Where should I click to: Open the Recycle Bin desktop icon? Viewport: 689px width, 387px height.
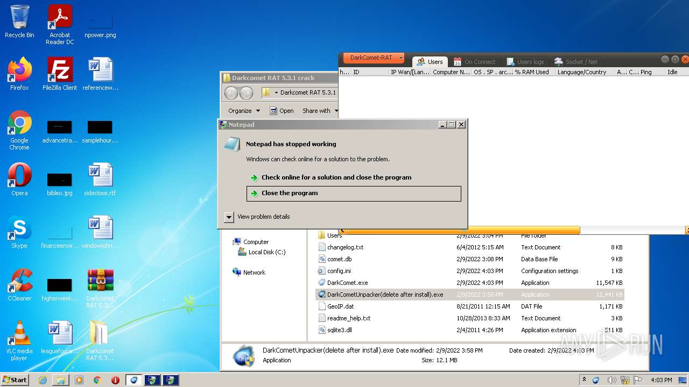[x=19, y=21]
